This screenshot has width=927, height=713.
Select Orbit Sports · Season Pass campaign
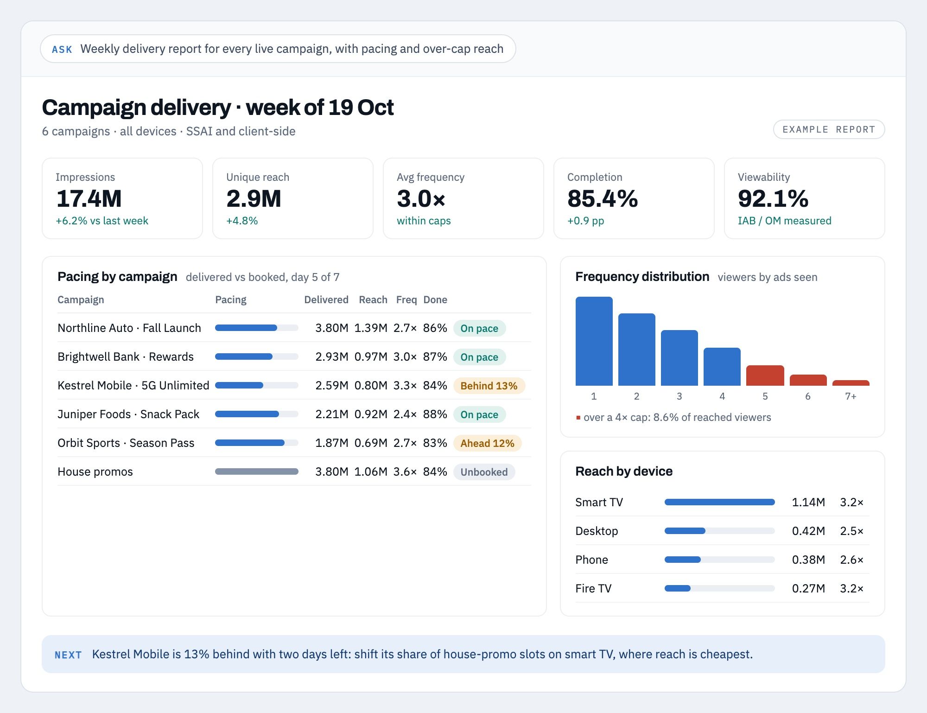coord(294,443)
